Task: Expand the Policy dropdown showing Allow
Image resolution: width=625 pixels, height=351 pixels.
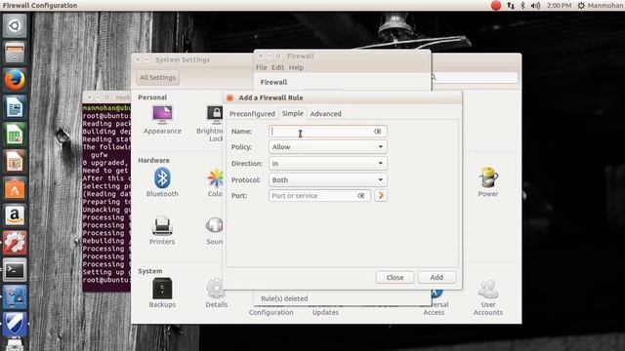Action: click(328, 147)
